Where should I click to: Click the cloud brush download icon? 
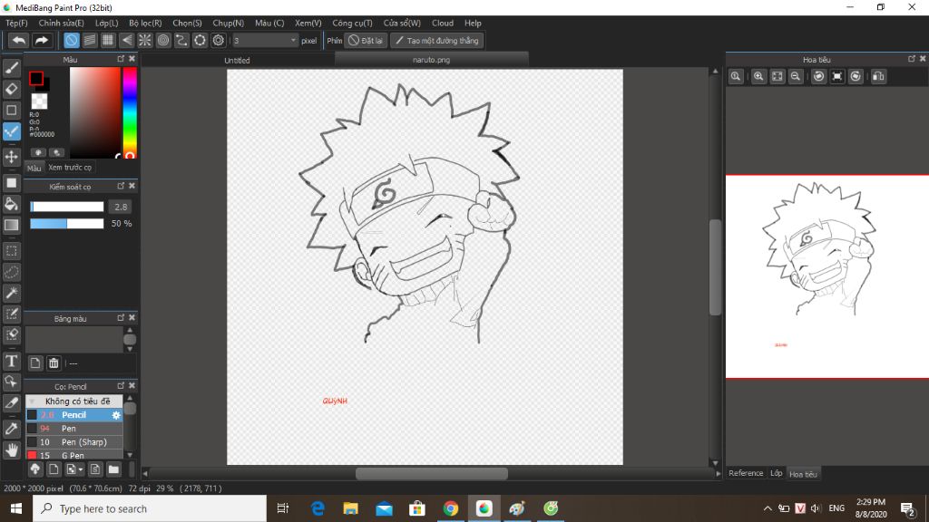(x=35, y=469)
